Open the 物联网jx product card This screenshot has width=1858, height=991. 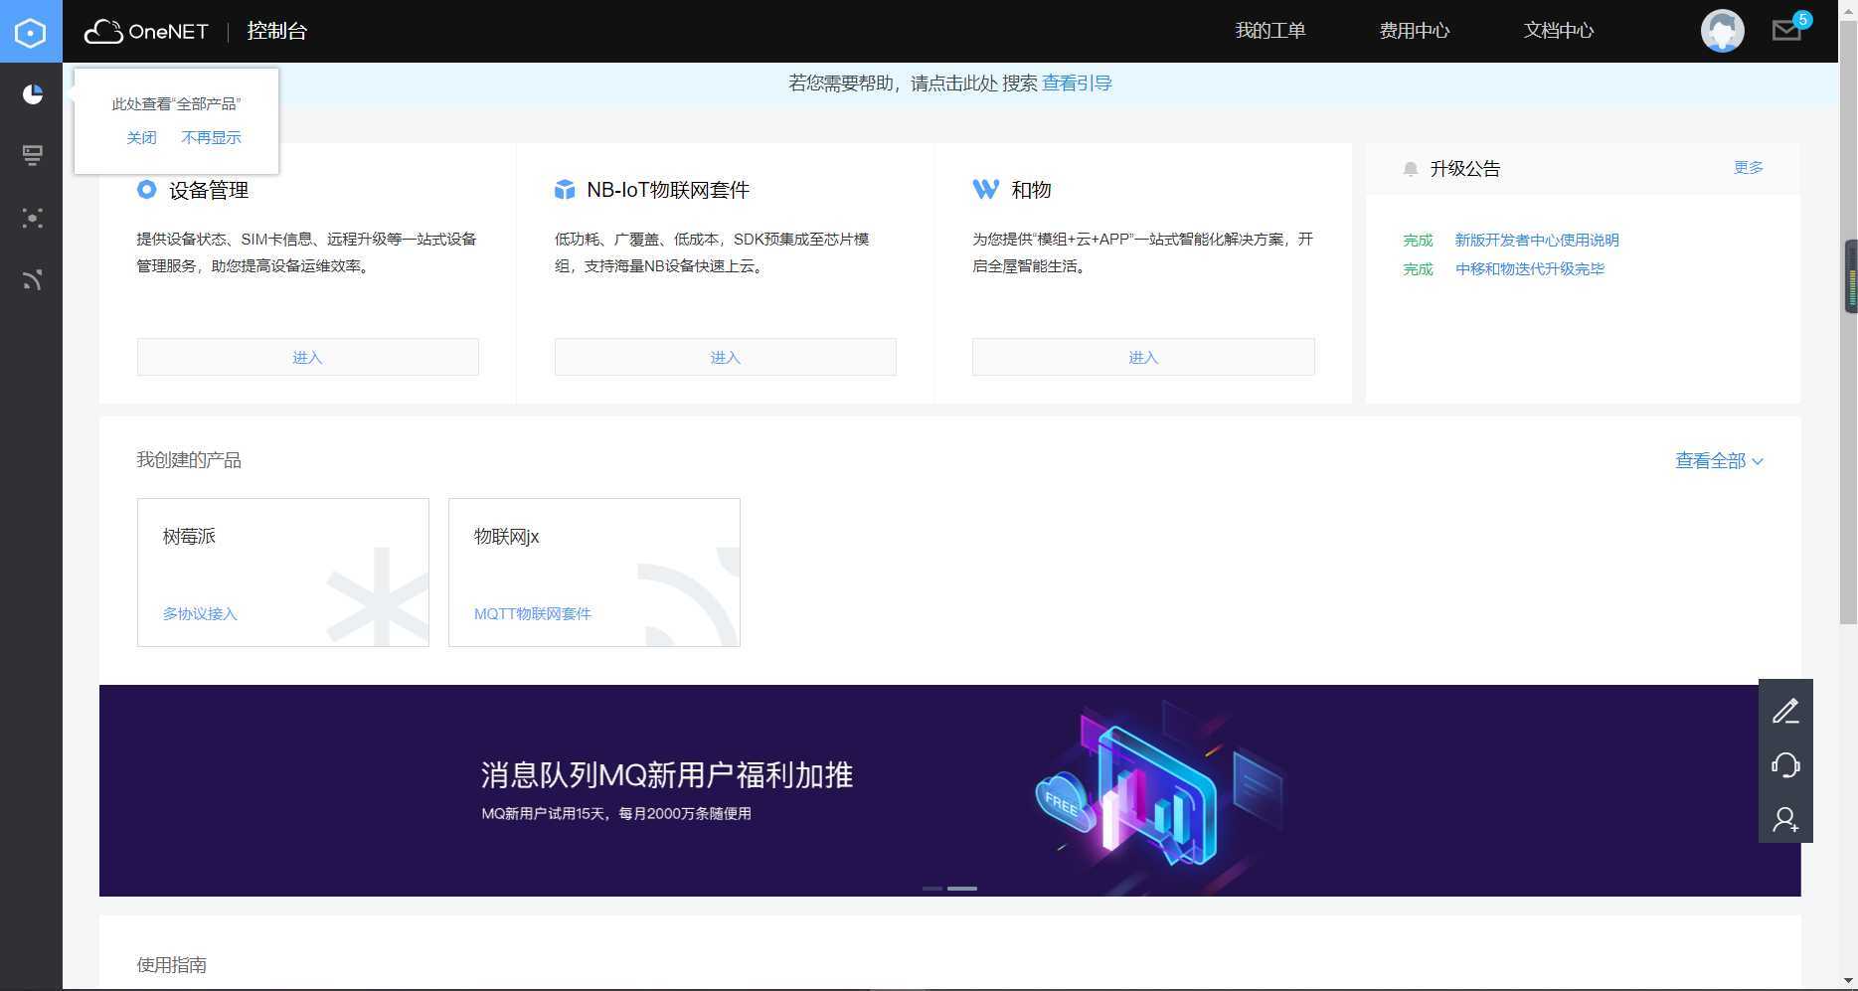594,573
